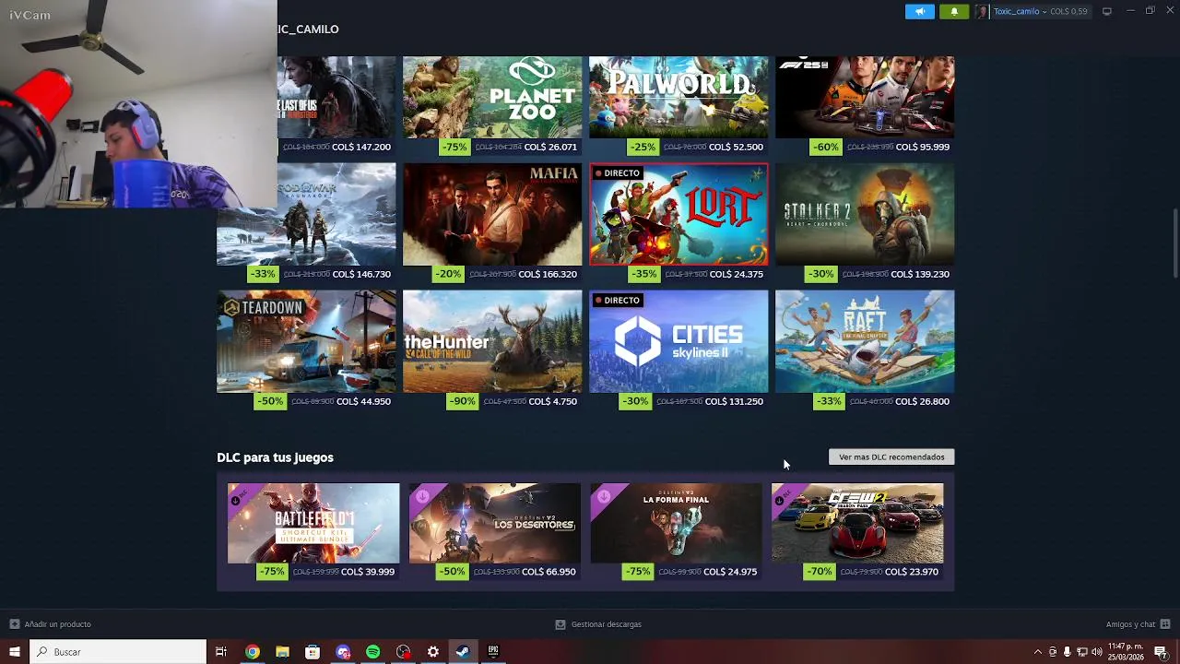The height and width of the screenshot is (664, 1180).
Task: Open the Windows notification center icon
Action: (x=1161, y=652)
